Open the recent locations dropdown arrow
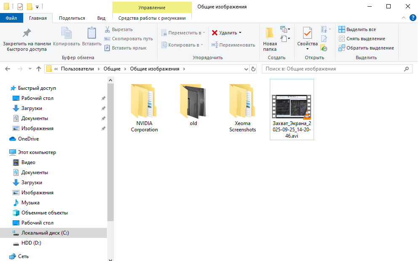Viewport: 418px width, 261px height. click(x=30, y=69)
